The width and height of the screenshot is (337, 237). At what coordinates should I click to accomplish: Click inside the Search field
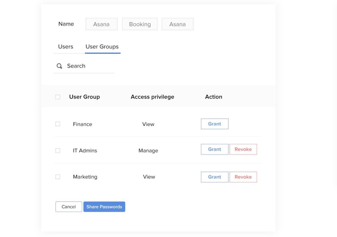[x=81, y=66]
